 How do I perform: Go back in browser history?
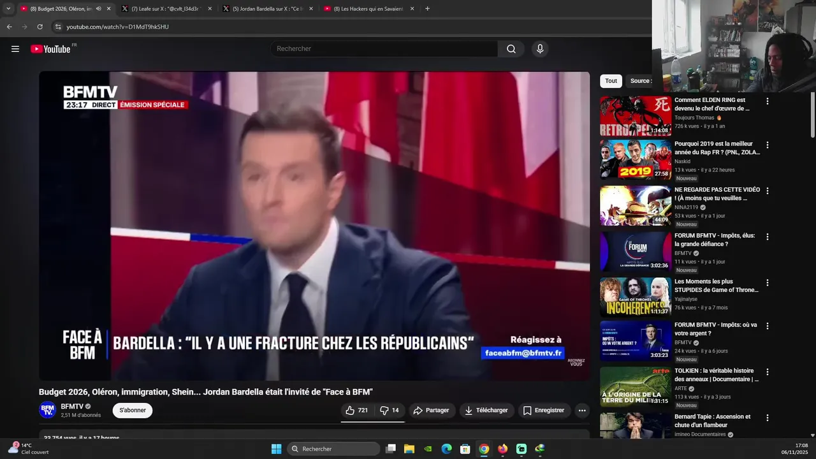point(9,27)
